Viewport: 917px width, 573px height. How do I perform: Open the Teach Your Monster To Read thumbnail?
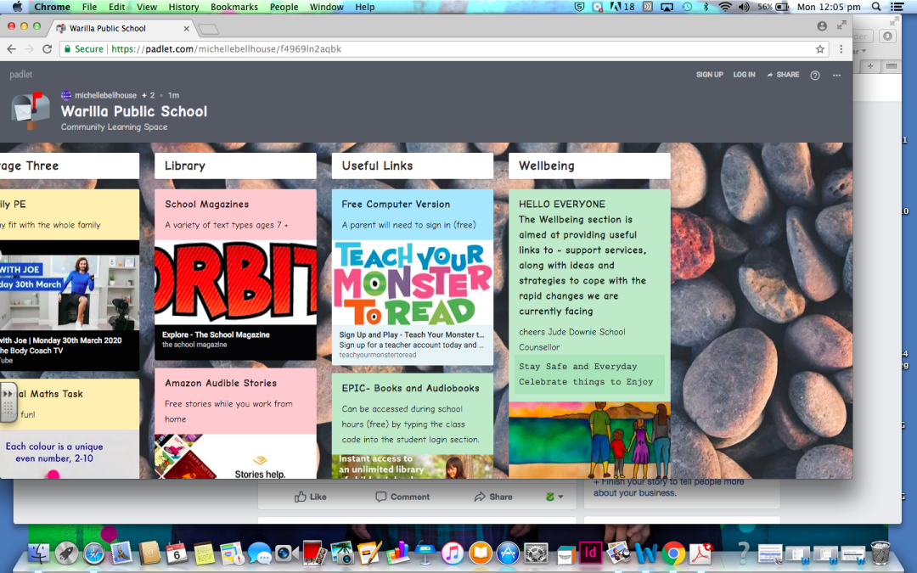pyautogui.click(x=413, y=283)
